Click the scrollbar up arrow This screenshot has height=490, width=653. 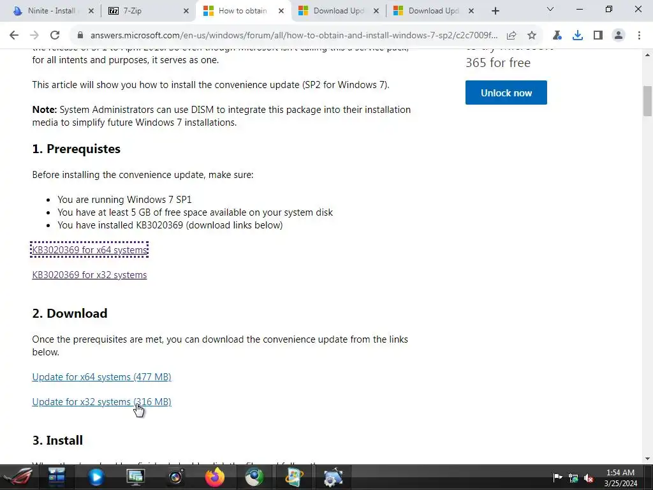(x=647, y=55)
